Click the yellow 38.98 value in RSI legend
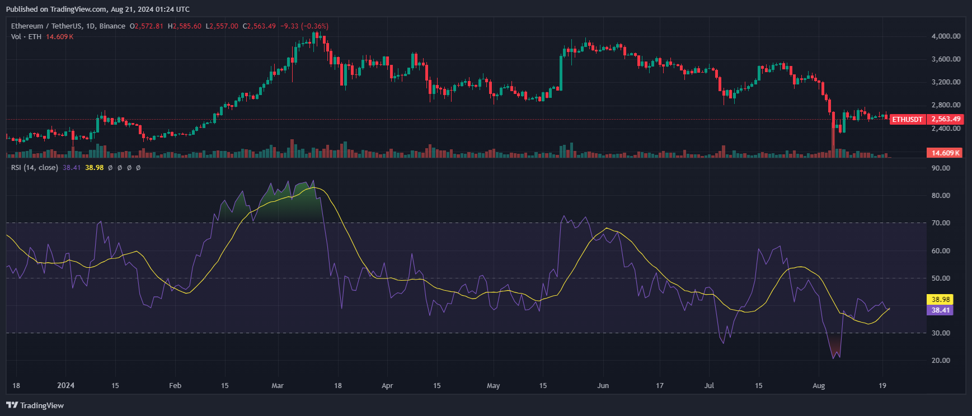Image resolution: width=972 pixels, height=416 pixels. 95,168
